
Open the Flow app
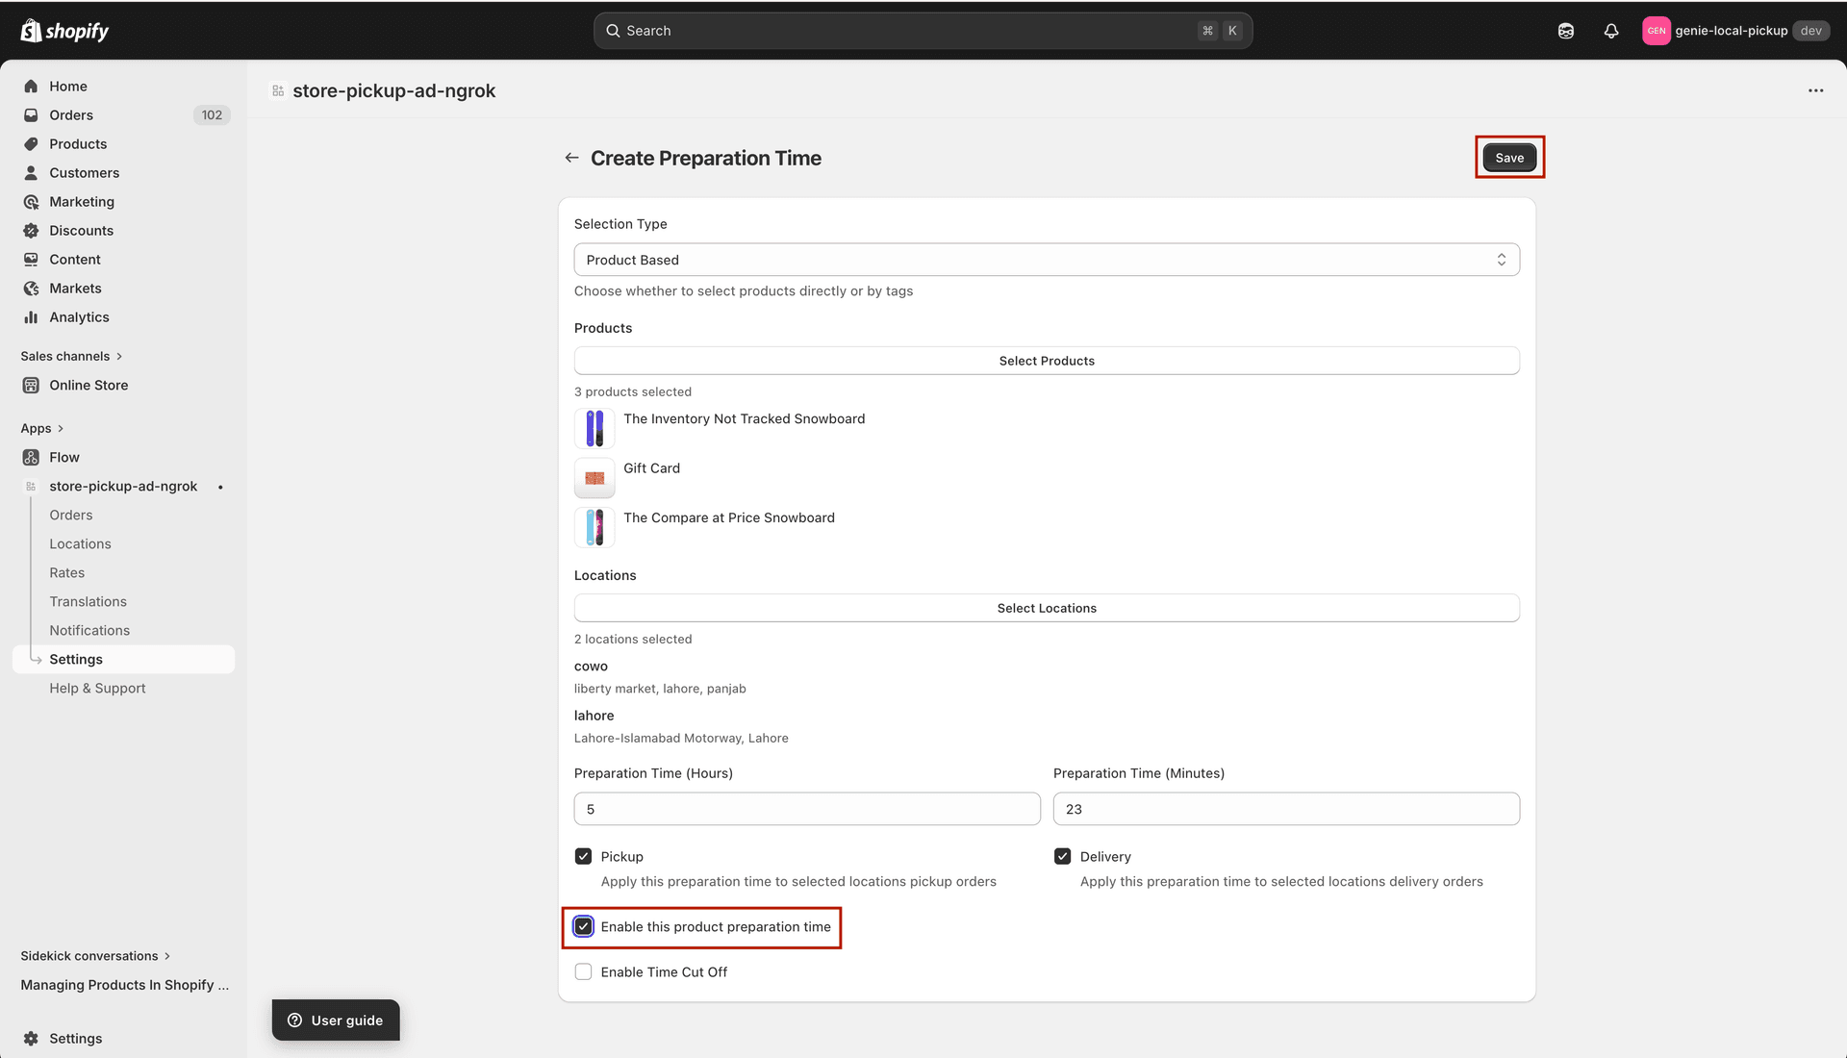[x=64, y=457]
